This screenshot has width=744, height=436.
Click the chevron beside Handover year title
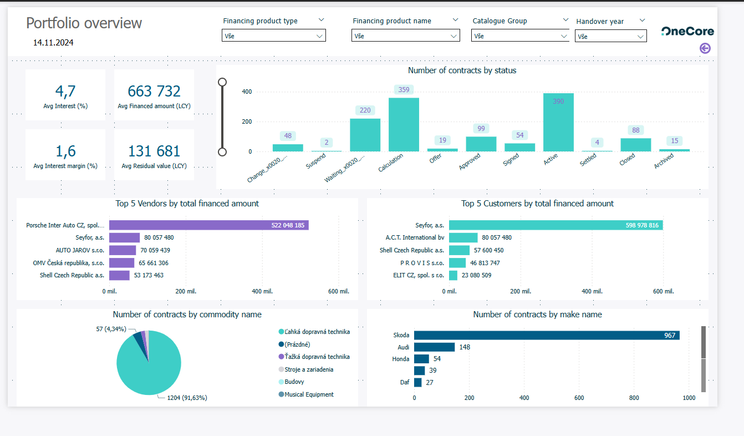pos(642,21)
